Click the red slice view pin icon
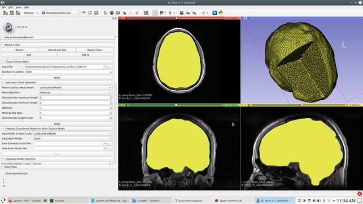This screenshot has width=363, height=204. coord(120,18)
